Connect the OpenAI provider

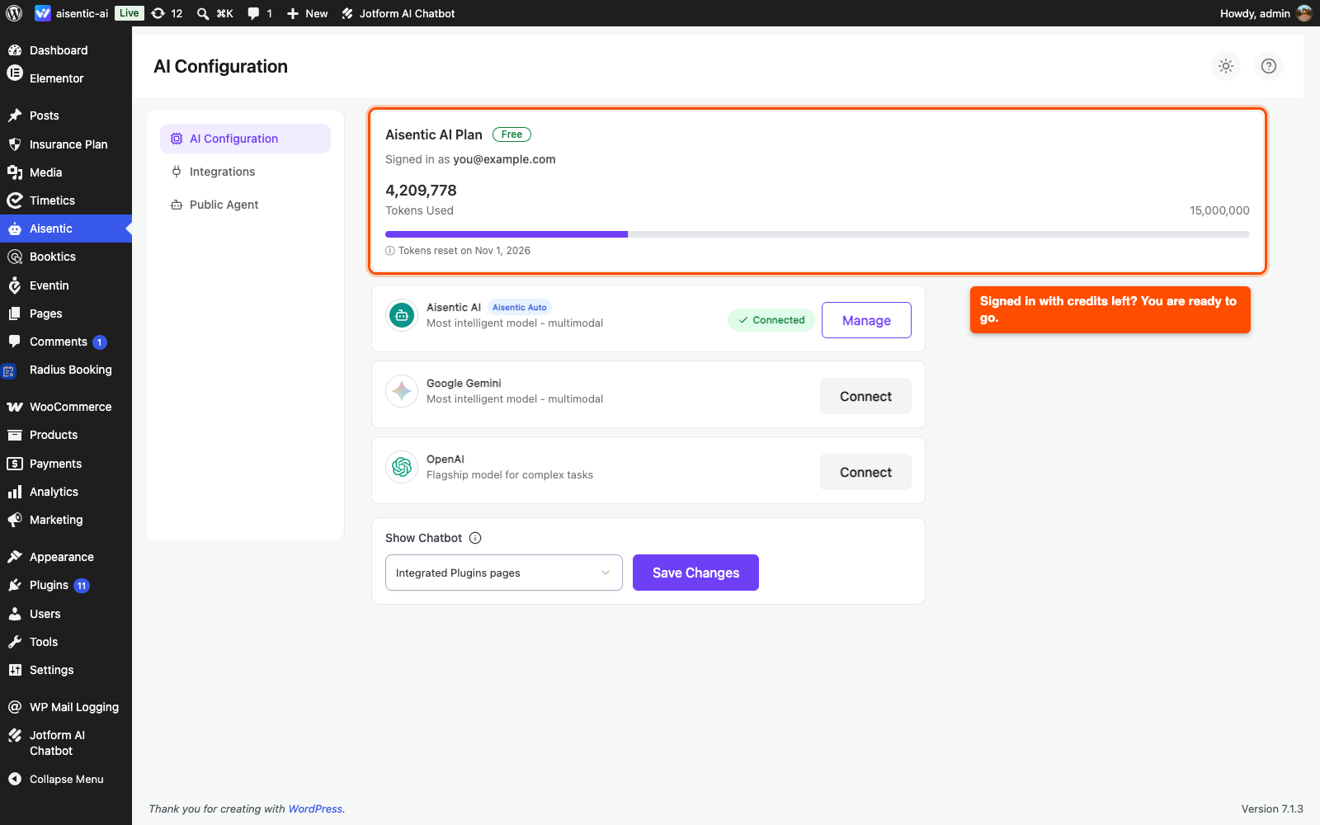tap(865, 472)
